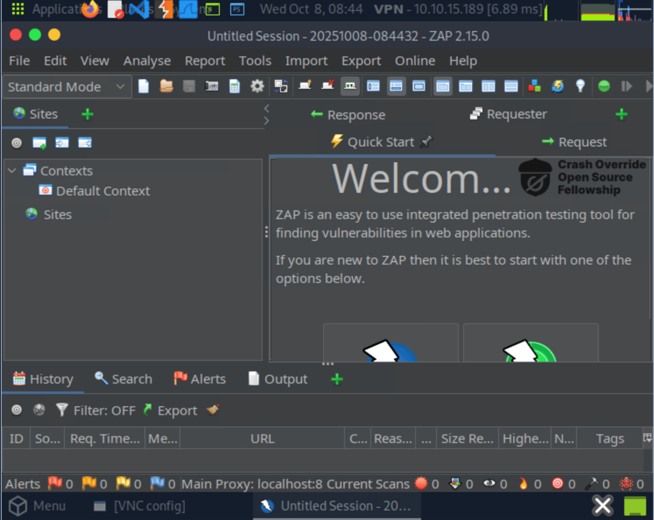Open the History table column chooser icon

click(x=647, y=438)
